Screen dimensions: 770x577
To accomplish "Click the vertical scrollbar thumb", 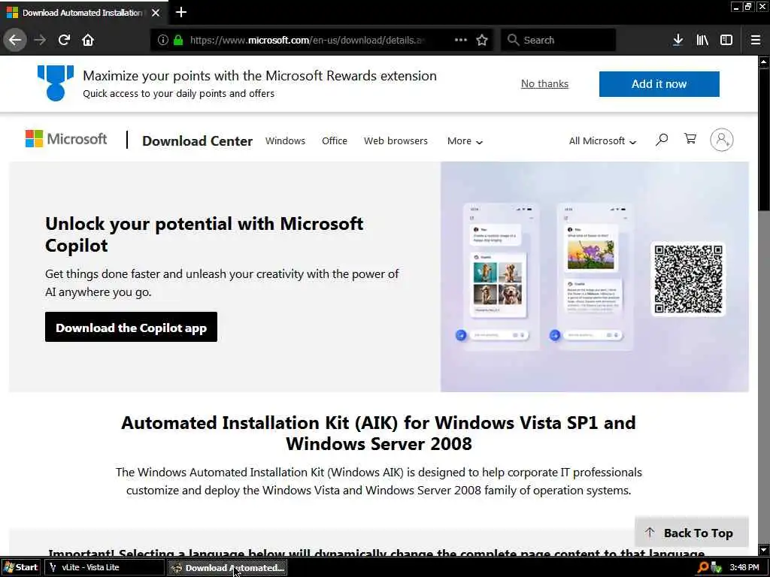I will click(764, 139).
